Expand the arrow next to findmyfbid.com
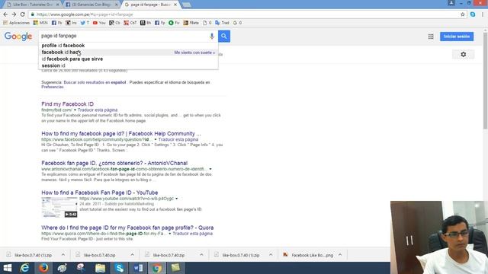Screen dimensions: 488x274 pyautogui.click(x=75, y=110)
